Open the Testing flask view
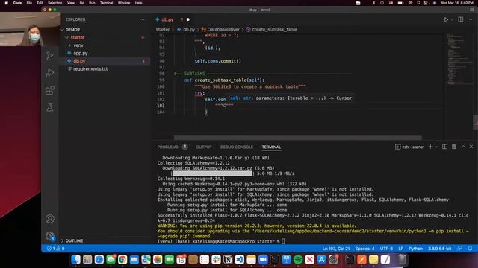 50,107
